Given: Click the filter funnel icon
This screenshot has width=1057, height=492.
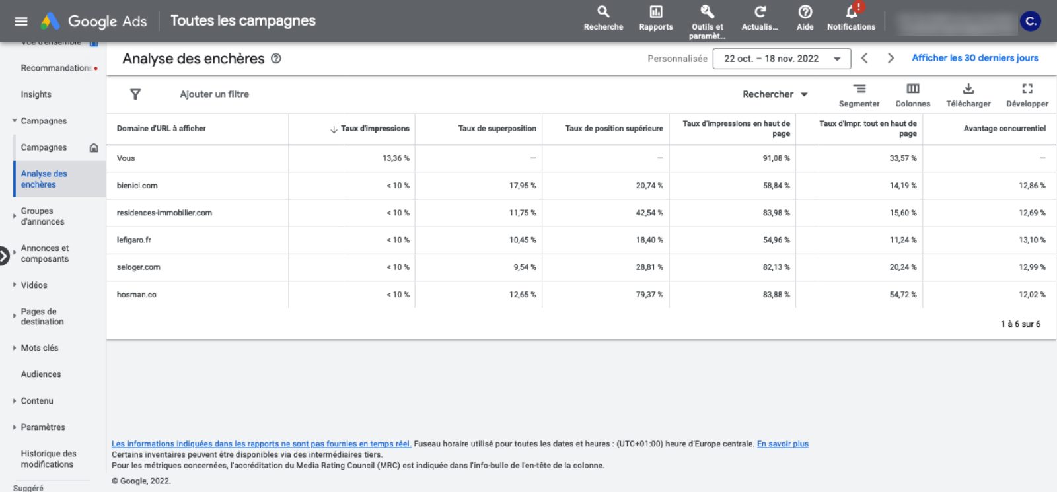Looking at the screenshot, I should pyautogui.click(x=135, y=94).
